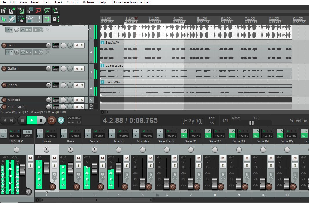
Task: Toggle snapping with the magnet icon
Action: 47,19
